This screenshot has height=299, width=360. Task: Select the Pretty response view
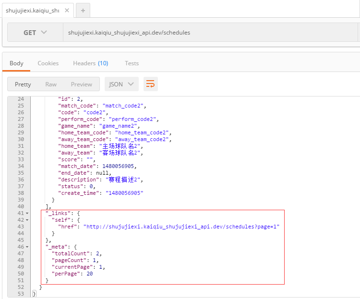point(23,84)
